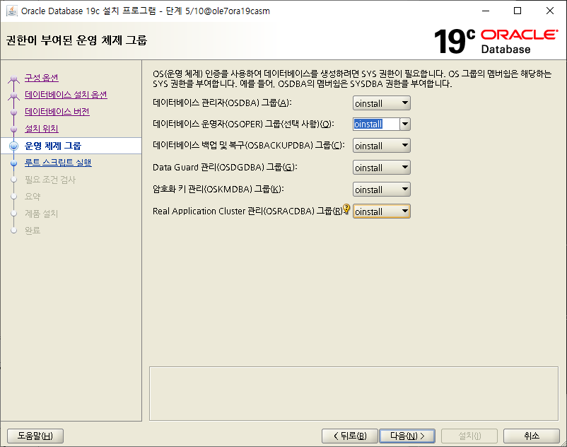Close the Oracle installer window
The height and width of the screenshot is (447, 567).
(549, 11)
